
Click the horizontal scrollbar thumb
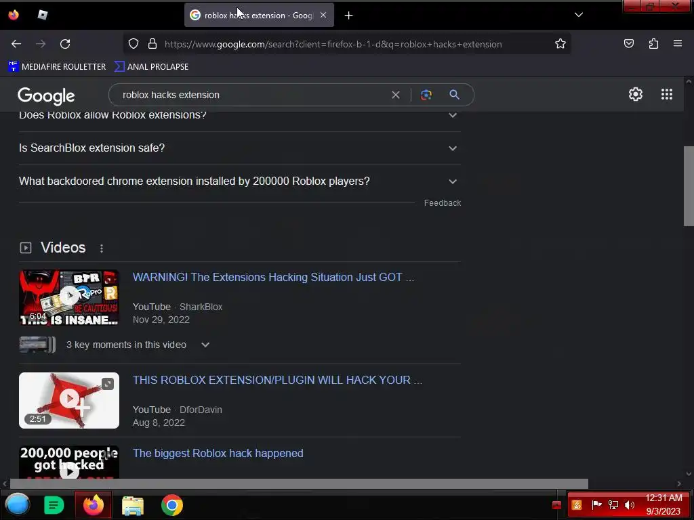[x=299, y=483]
